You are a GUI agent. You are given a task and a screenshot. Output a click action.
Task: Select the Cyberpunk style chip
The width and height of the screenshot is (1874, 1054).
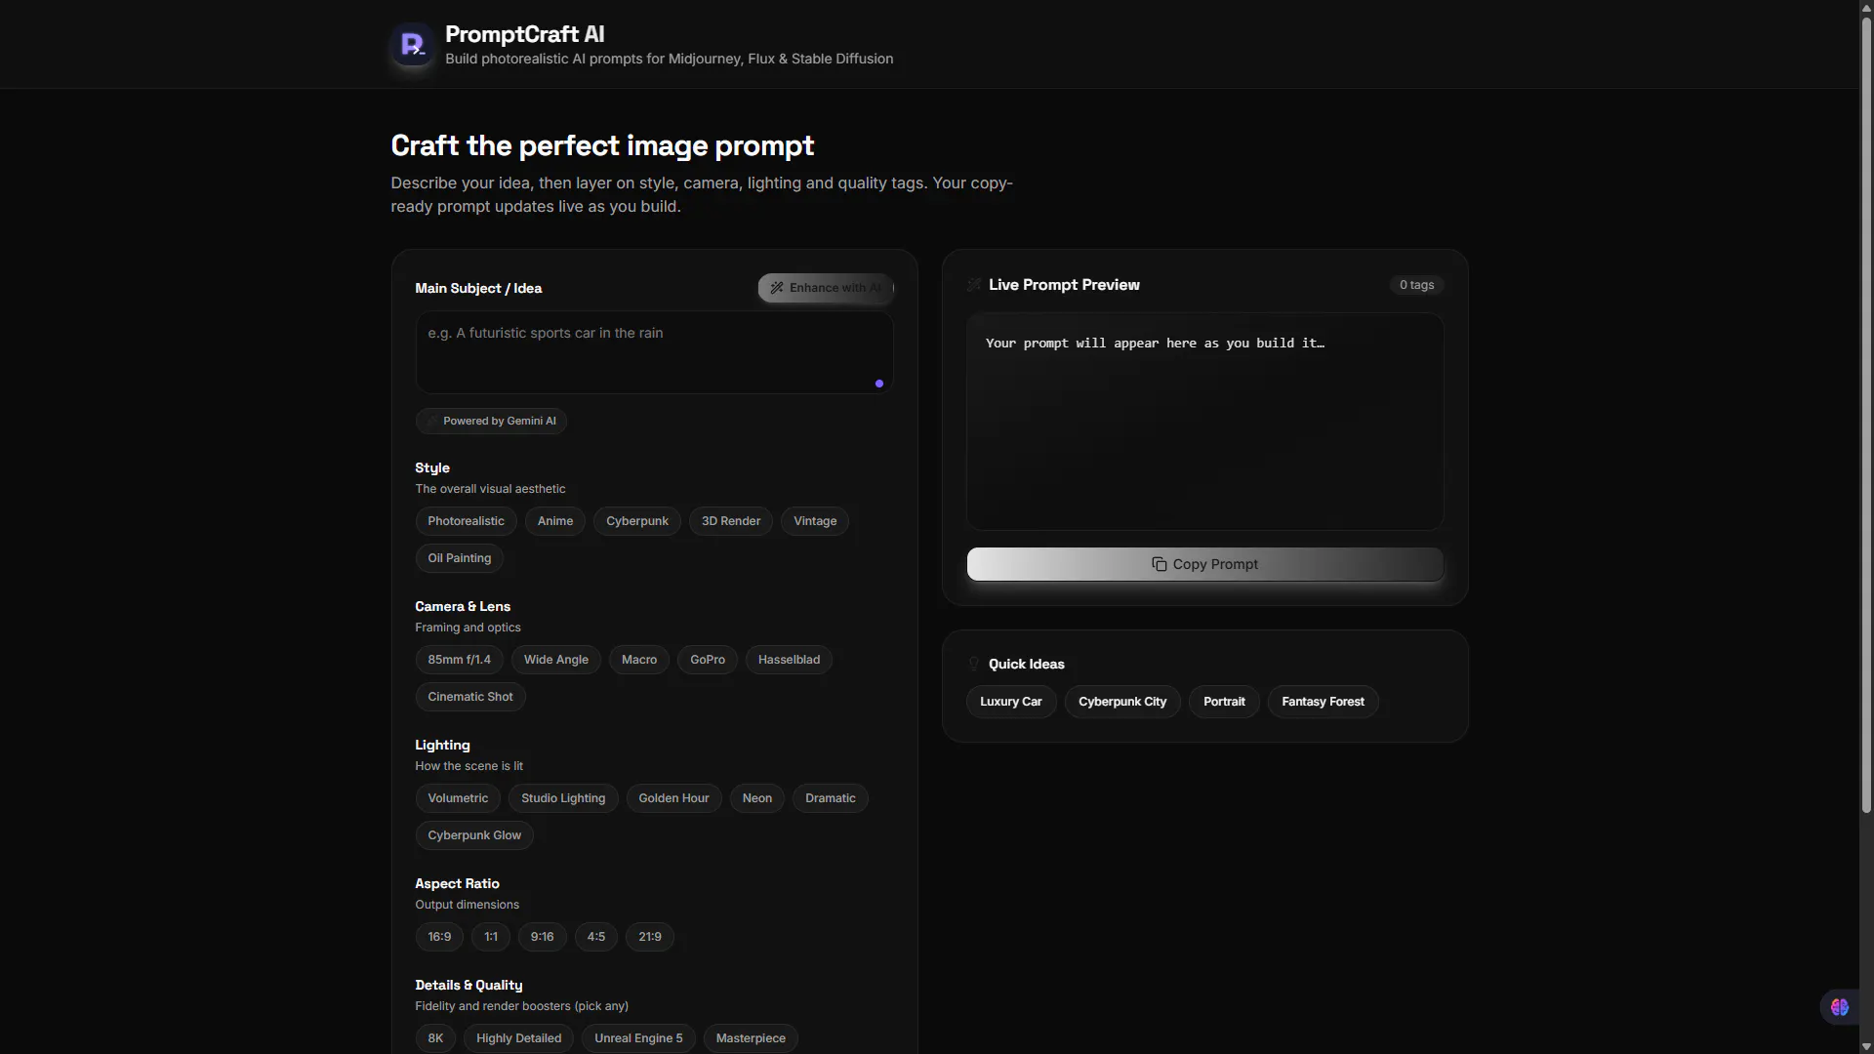(x=637, y=521)
